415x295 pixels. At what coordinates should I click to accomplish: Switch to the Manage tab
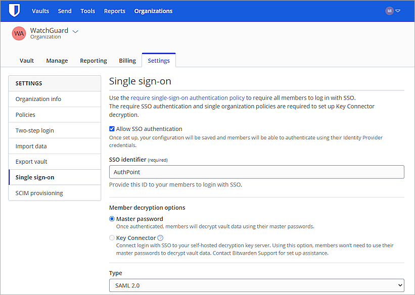pyautogui.click(x=57, y=60)
